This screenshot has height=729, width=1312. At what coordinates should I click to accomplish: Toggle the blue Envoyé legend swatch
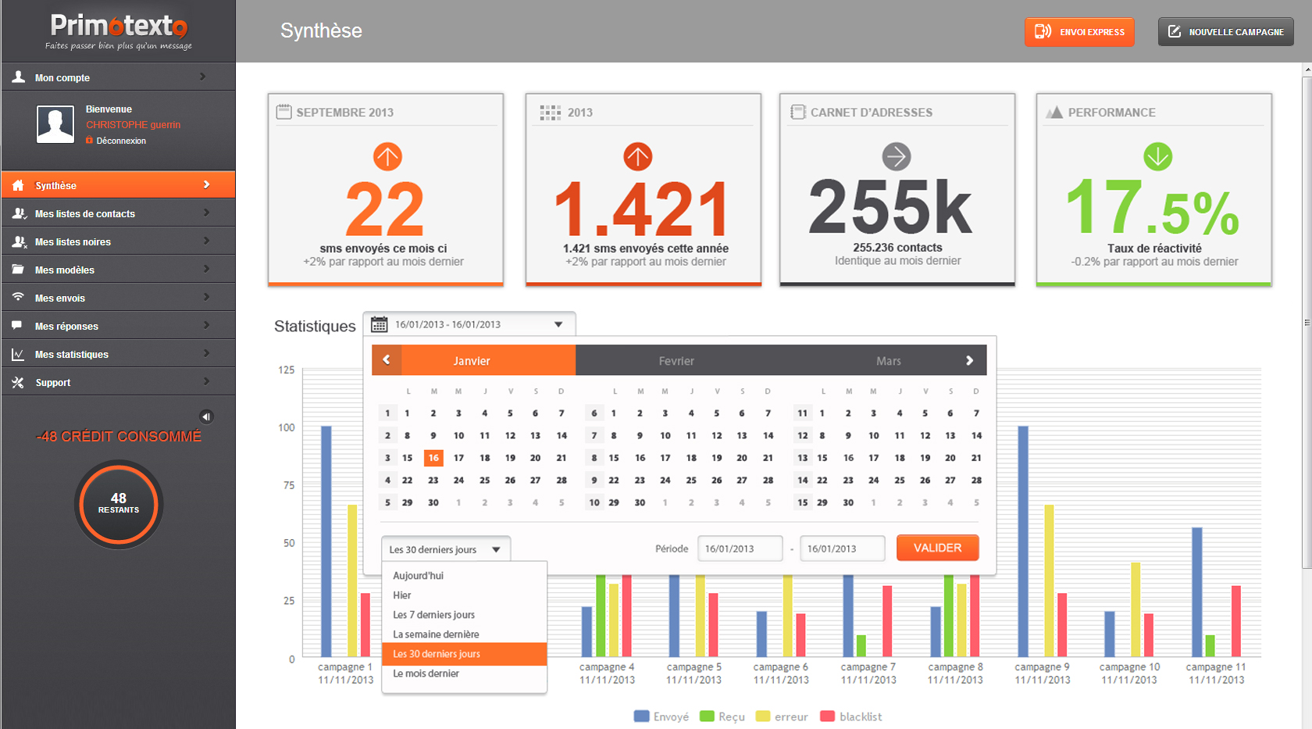[x=641, y=716]
